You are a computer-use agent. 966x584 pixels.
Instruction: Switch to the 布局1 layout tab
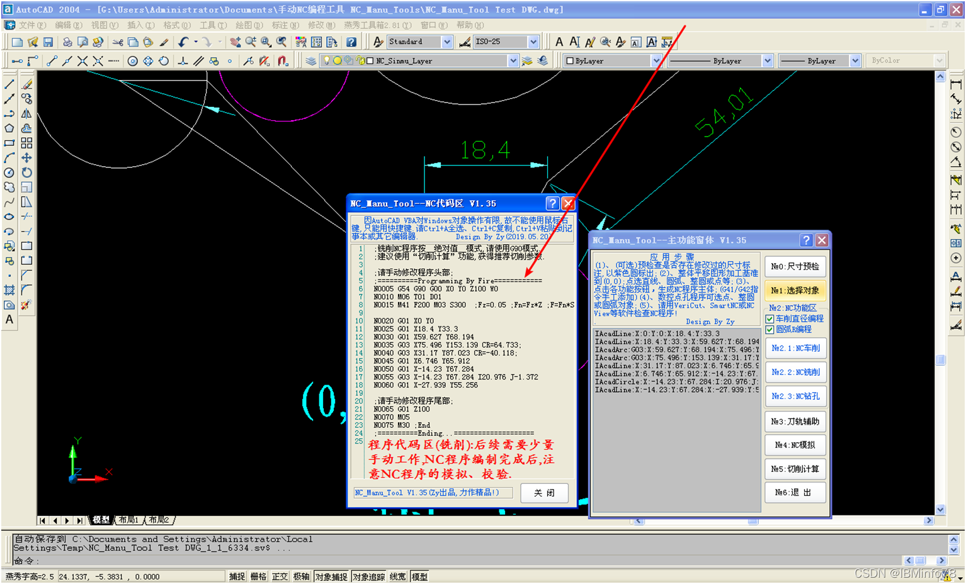pyautogui.click(x=128, y=520)
